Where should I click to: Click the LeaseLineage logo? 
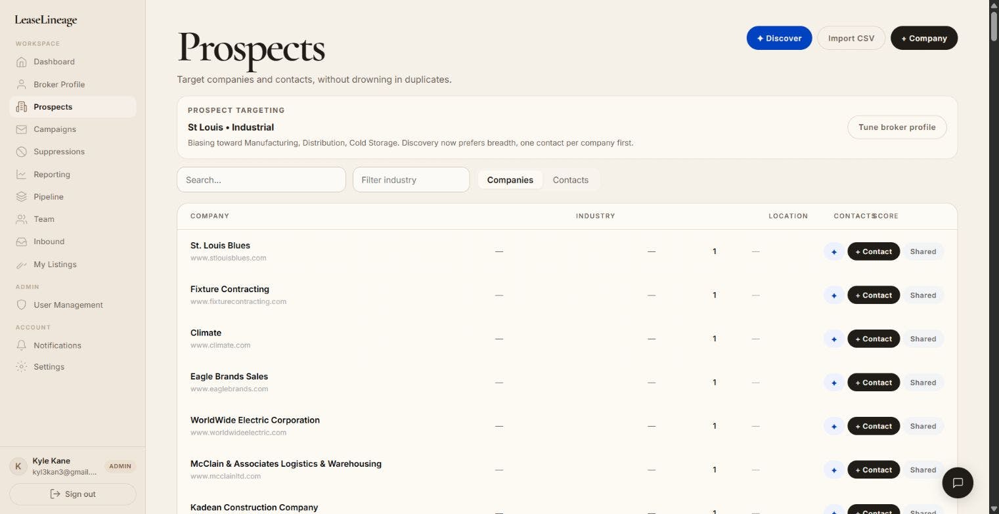click(46, 20)
